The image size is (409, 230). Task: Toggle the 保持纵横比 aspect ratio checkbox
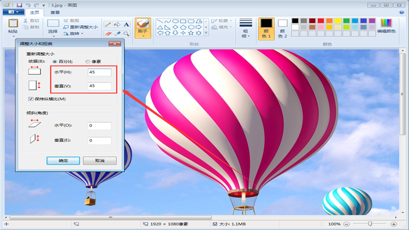coord(31,99)
